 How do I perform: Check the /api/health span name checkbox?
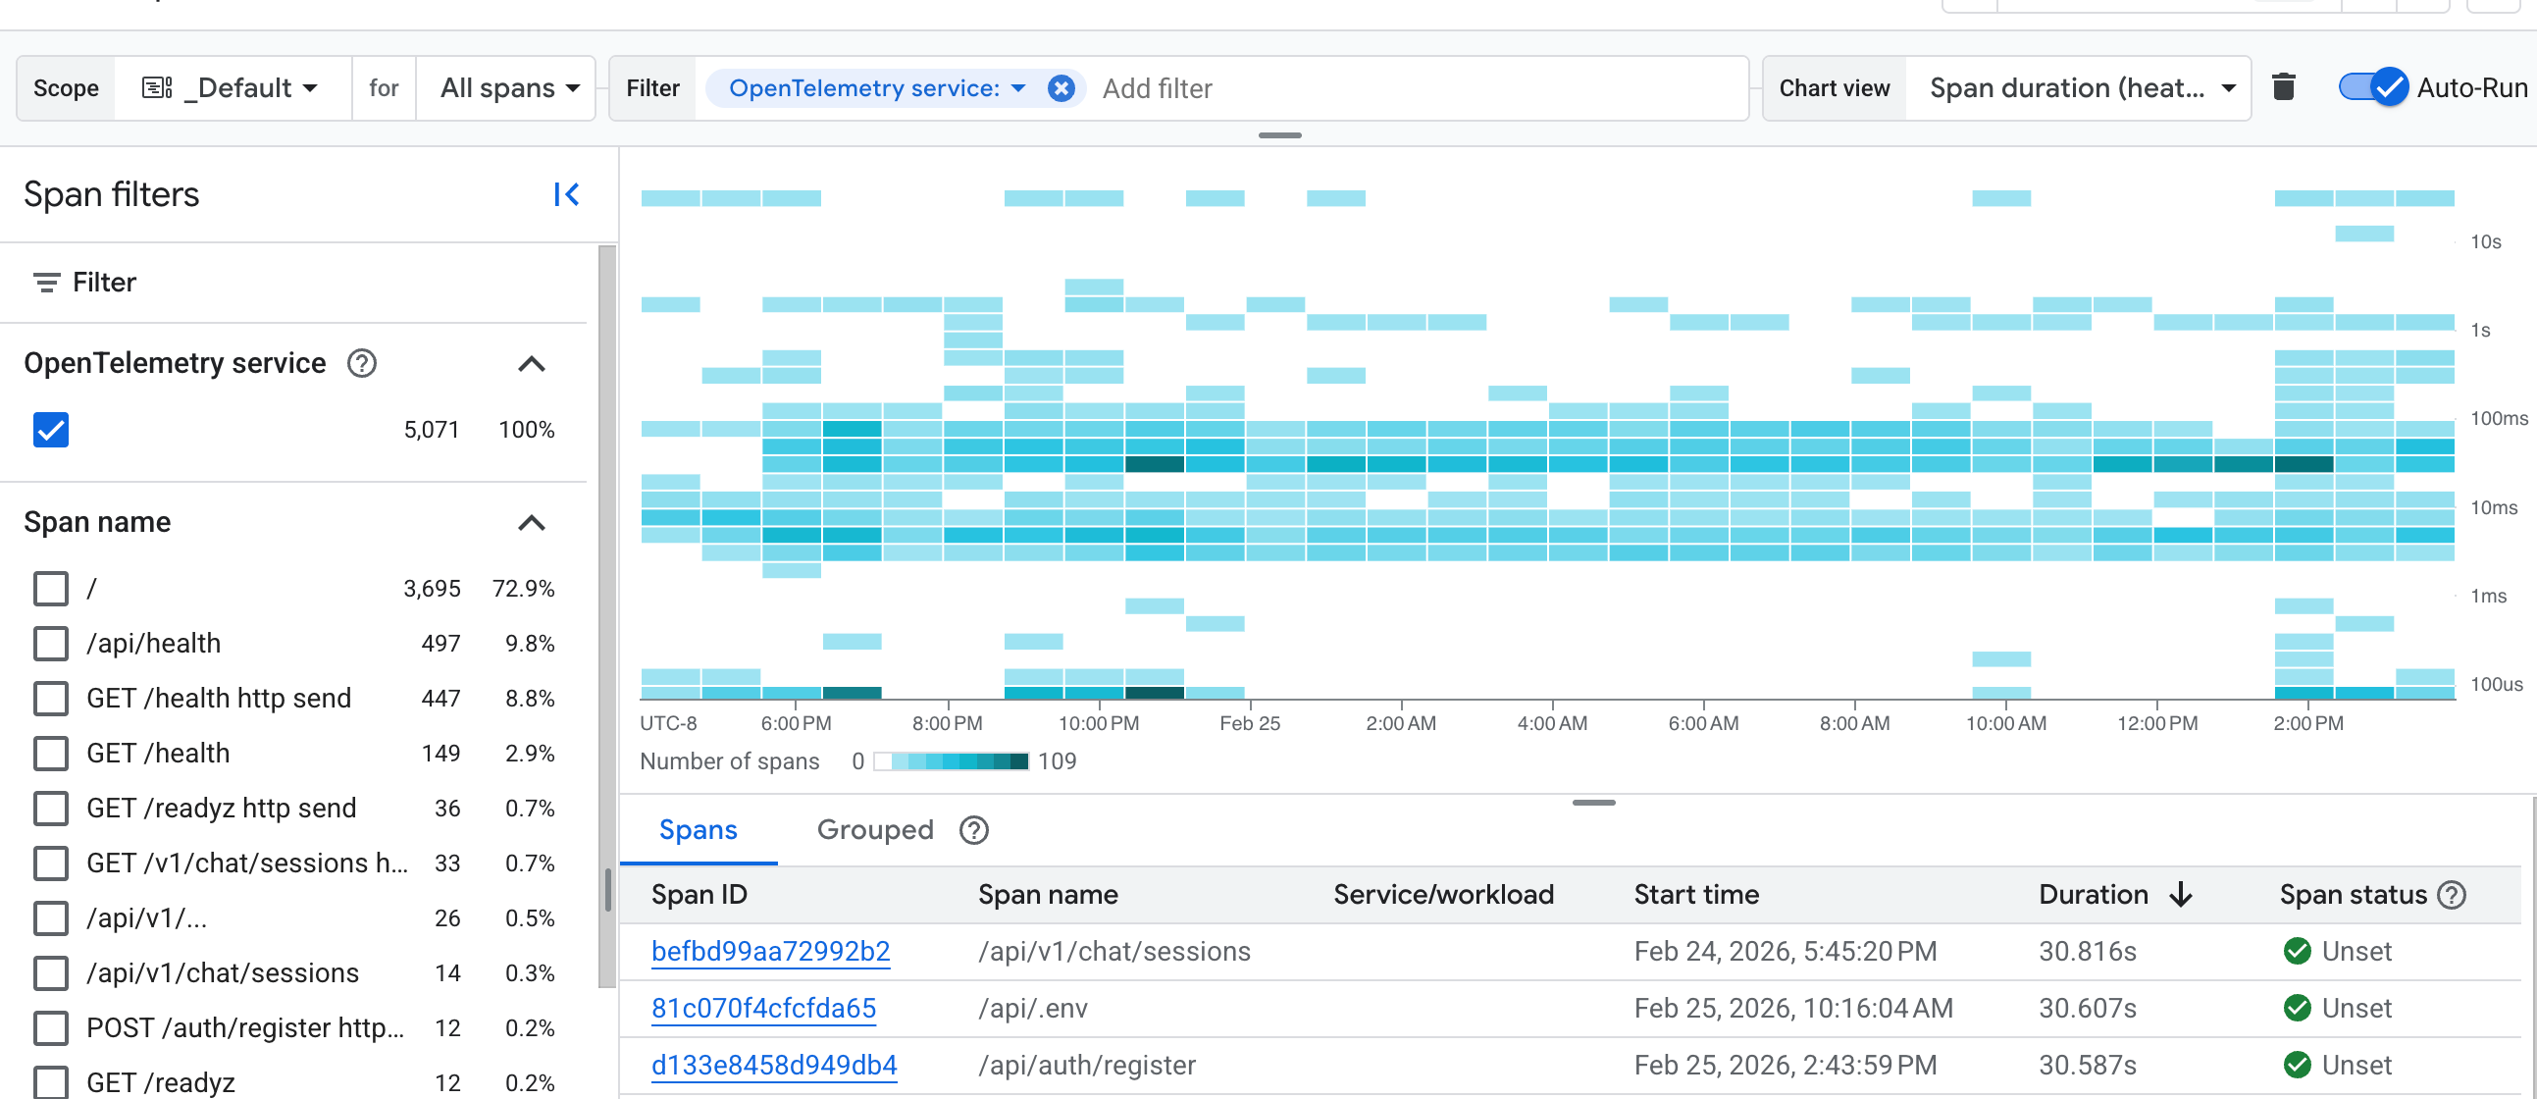click(51, 643)
